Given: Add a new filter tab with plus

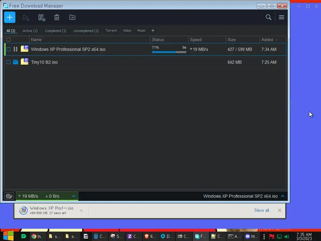Looking at the screenshot, I should tap(153, 30).
